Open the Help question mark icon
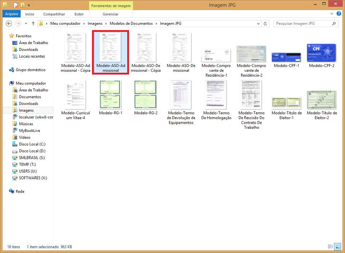The width and height of the screenshot is (345, 253). [x=339, y=14]
